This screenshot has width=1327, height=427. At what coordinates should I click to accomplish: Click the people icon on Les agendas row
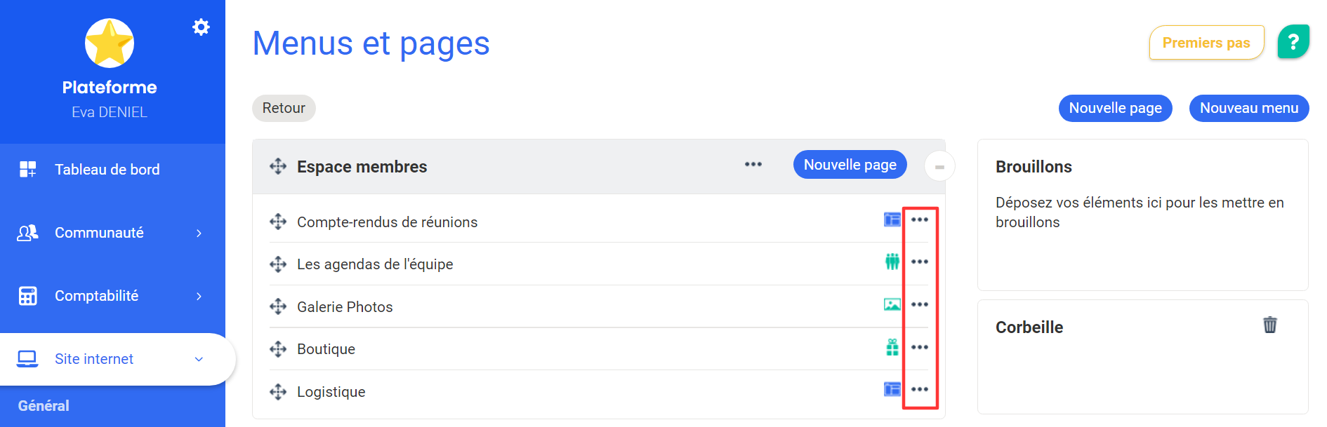[892, 262]
